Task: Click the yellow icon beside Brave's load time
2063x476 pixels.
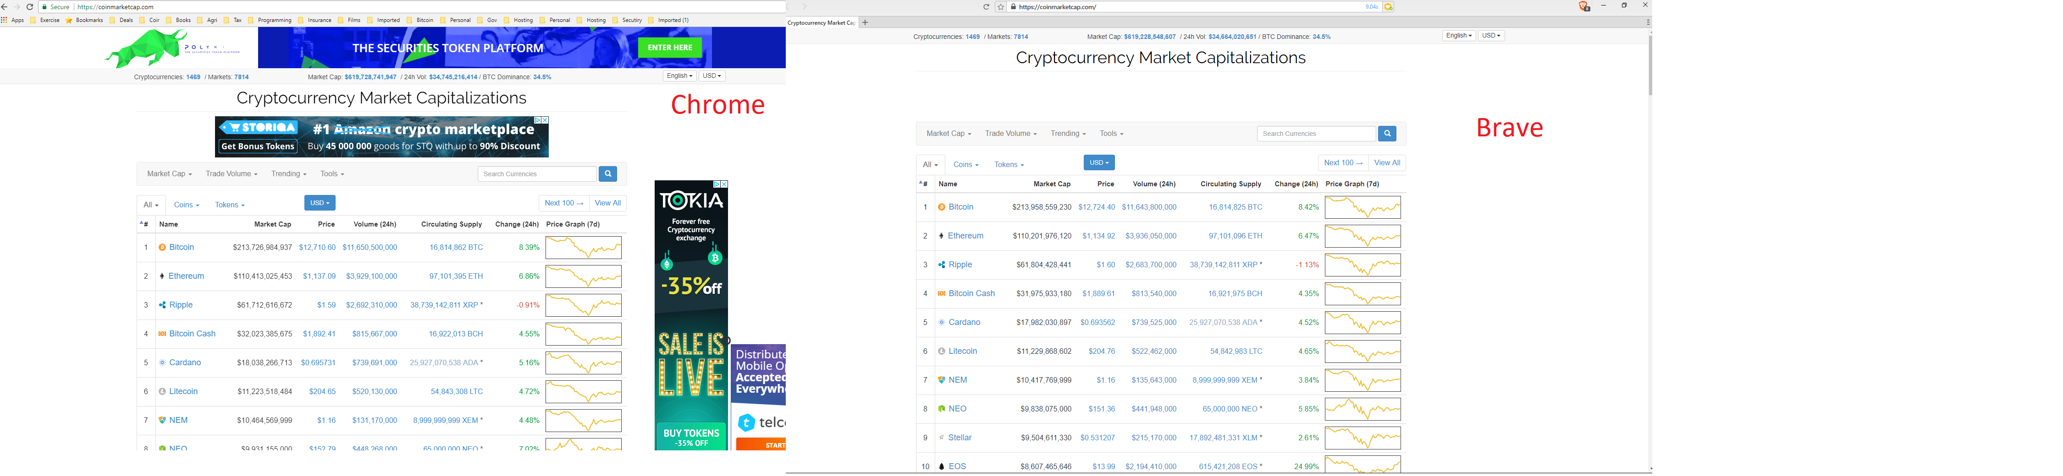Action: 1389,7
